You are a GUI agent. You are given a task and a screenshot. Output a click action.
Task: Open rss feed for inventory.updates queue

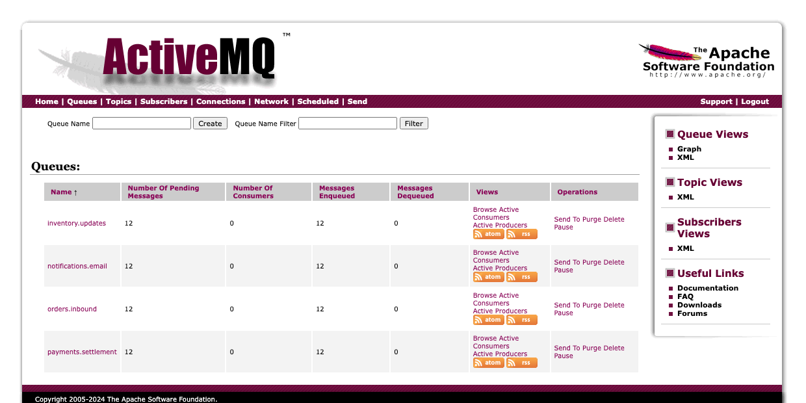coord(522,234)
